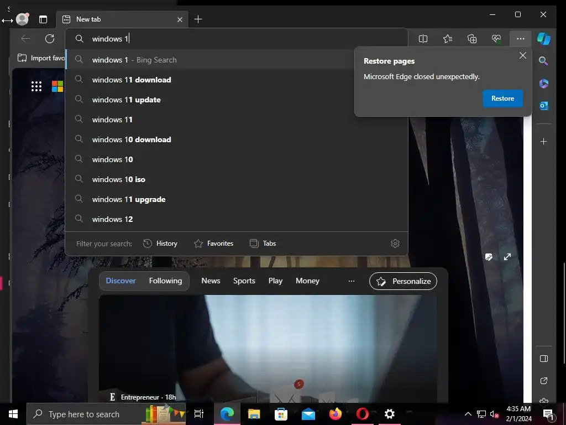Viewport: 566px width, 425px height.
Task: Close the New tab tab
Action: tap(180, 19)
